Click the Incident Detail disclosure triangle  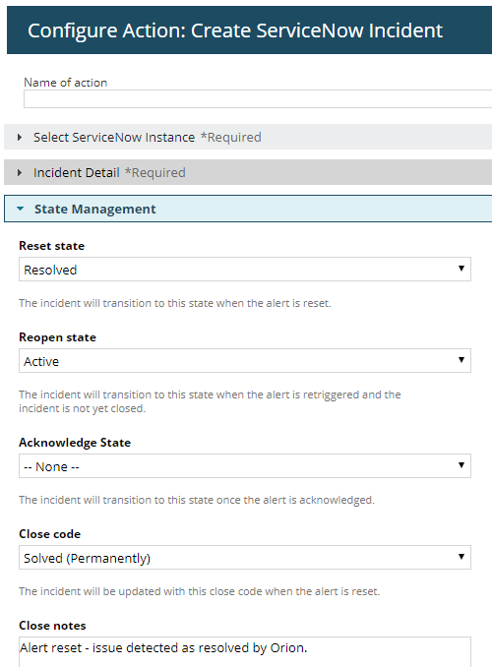[20, 172]
